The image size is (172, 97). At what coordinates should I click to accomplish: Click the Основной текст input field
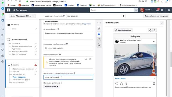point(68,35)
